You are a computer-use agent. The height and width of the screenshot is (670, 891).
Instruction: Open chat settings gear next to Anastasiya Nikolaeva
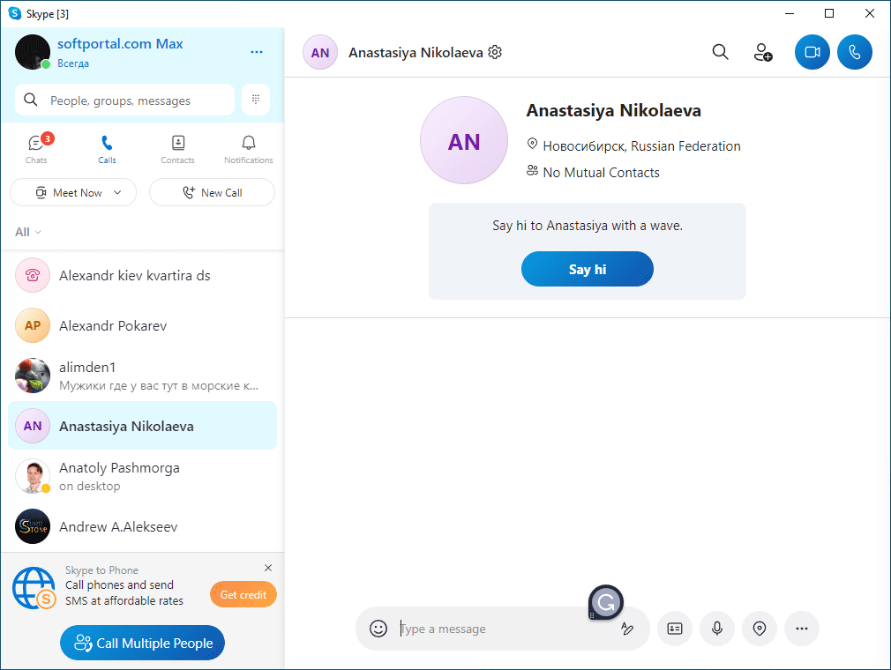click(496, 52)
